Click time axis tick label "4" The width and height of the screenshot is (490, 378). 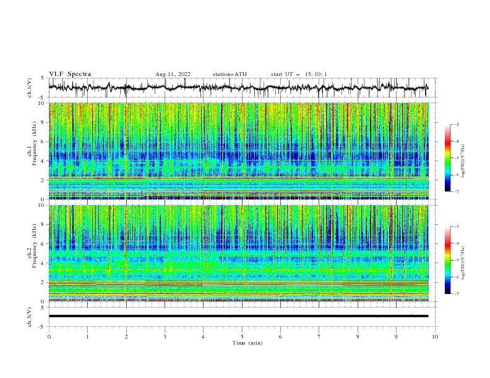[203, 337]
